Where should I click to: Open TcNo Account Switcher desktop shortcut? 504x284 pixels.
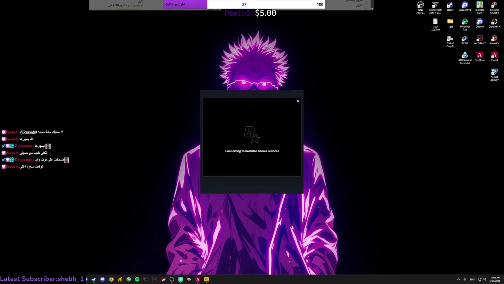pos(421,8)
